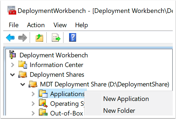Select MDT Deployment Share (D:\DeploymentShare) label

(105, 84)
